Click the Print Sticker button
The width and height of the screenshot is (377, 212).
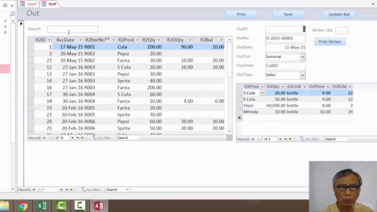point(330,42)
